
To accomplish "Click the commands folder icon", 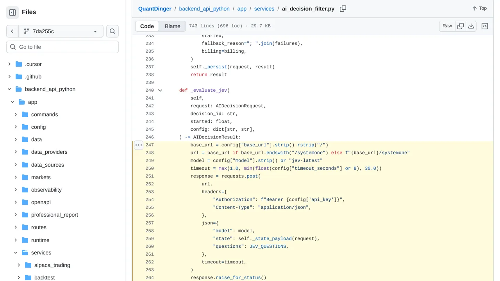I will pos(25,114).
